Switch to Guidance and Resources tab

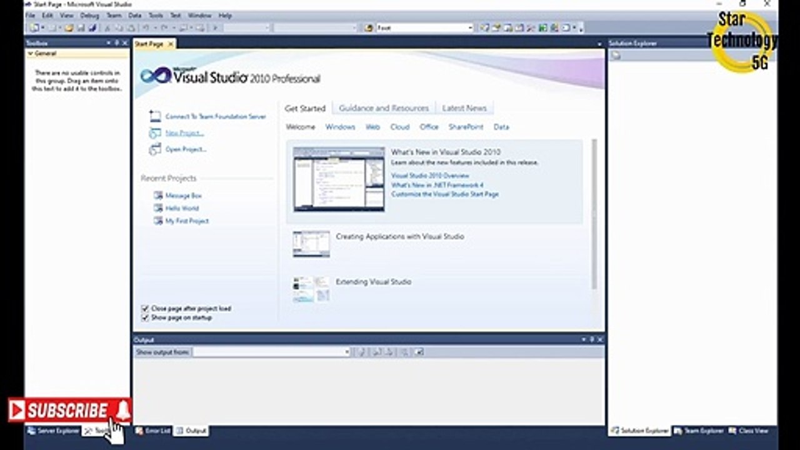[384, 108]
